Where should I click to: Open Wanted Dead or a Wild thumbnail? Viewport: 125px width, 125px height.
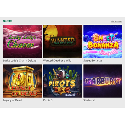coord(62,41)
